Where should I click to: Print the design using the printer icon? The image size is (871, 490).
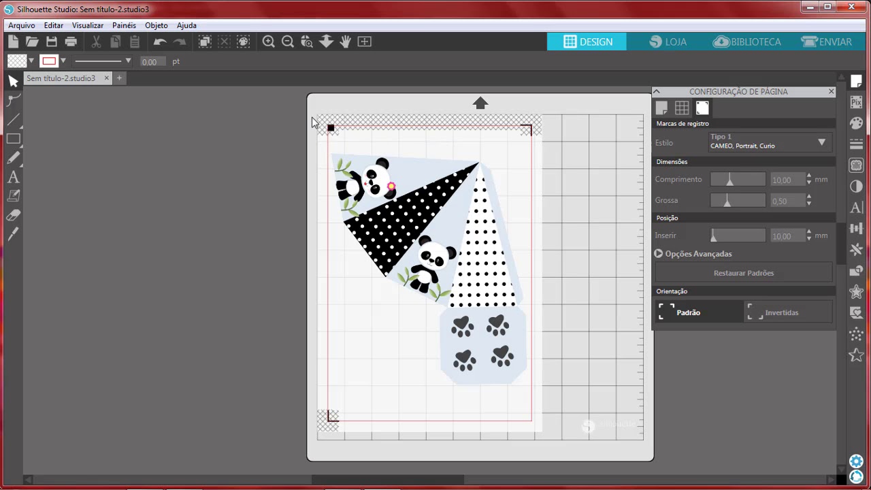click(x=71, y=42)
